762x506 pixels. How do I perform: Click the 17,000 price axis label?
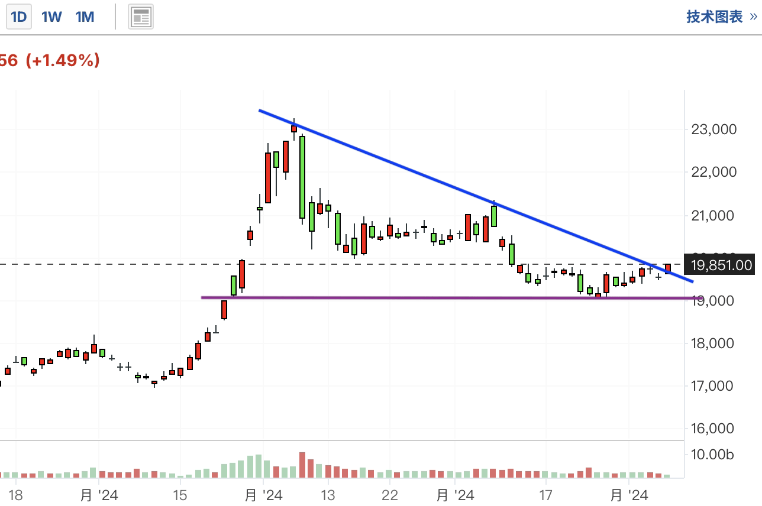tap(713, 386)
